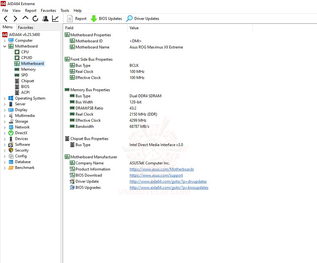Screen dimensions: 317x263
Task: Click the Refresh toolbar icon
Action: 35,19
